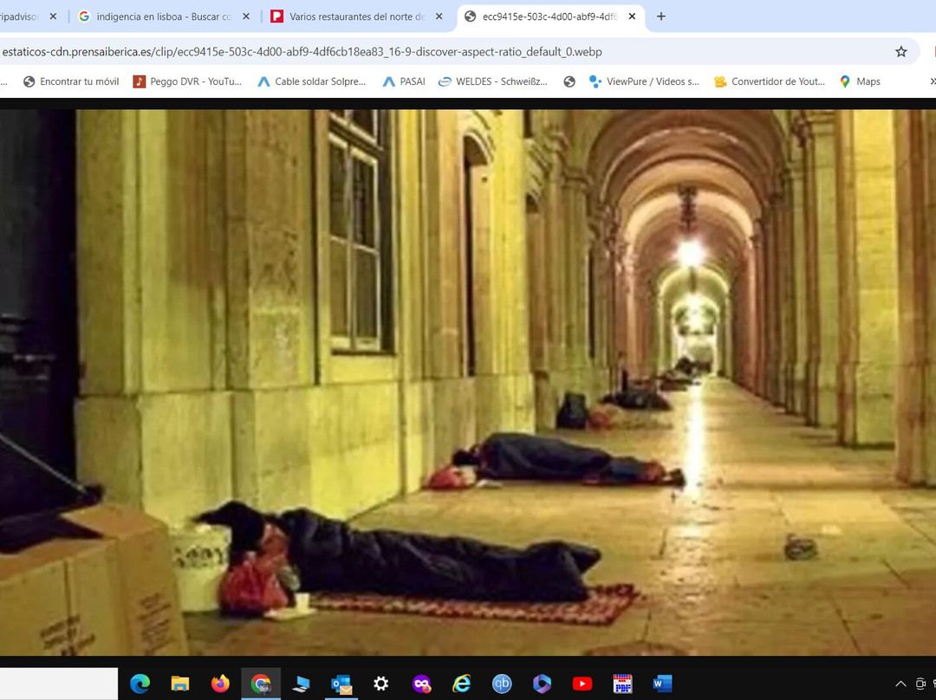Viewport: 936px width, 700px height.
Task: Open the 'Convertidor de Yout' bookmark
Action: [x=769, y=81]
